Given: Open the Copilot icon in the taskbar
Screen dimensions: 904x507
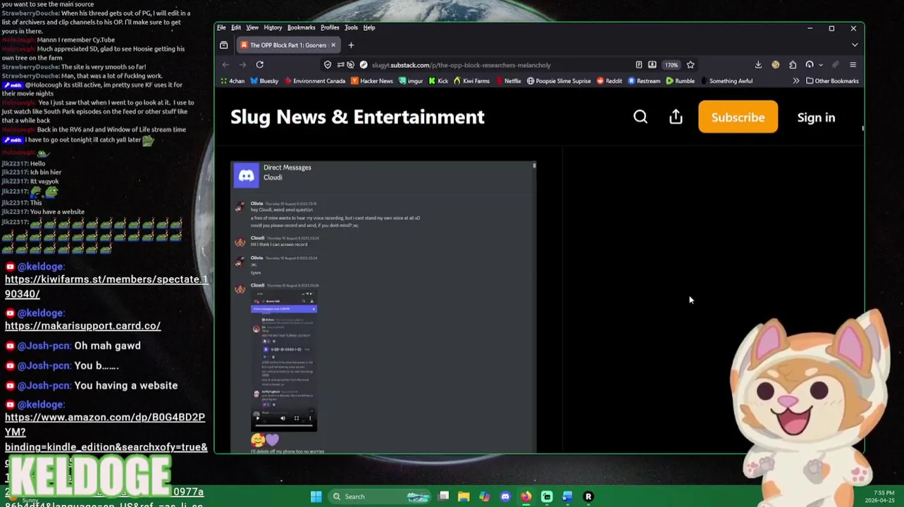Looking at the screenshot, I should point(484,497).
